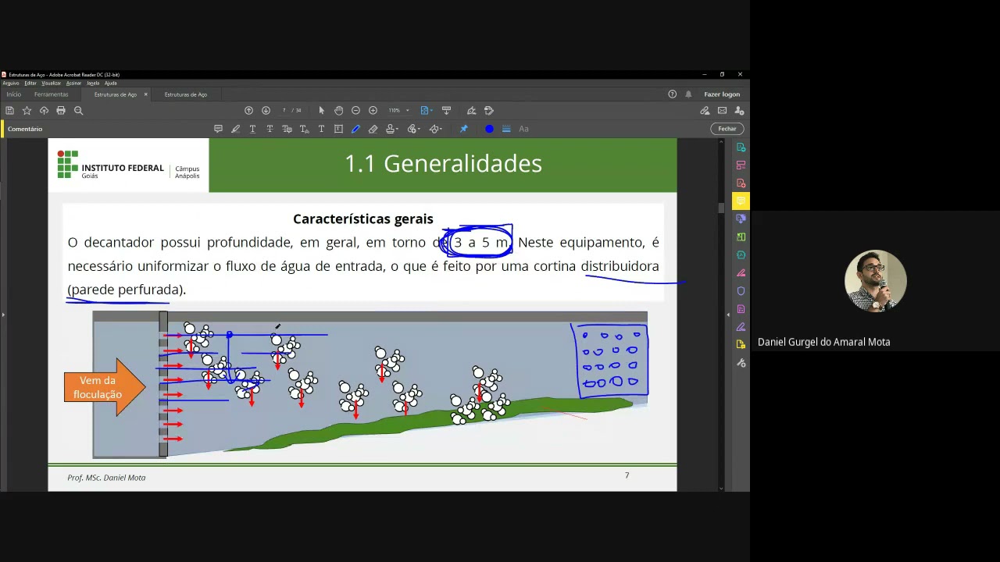Select the add text box tool

click(x=338, y=129)
